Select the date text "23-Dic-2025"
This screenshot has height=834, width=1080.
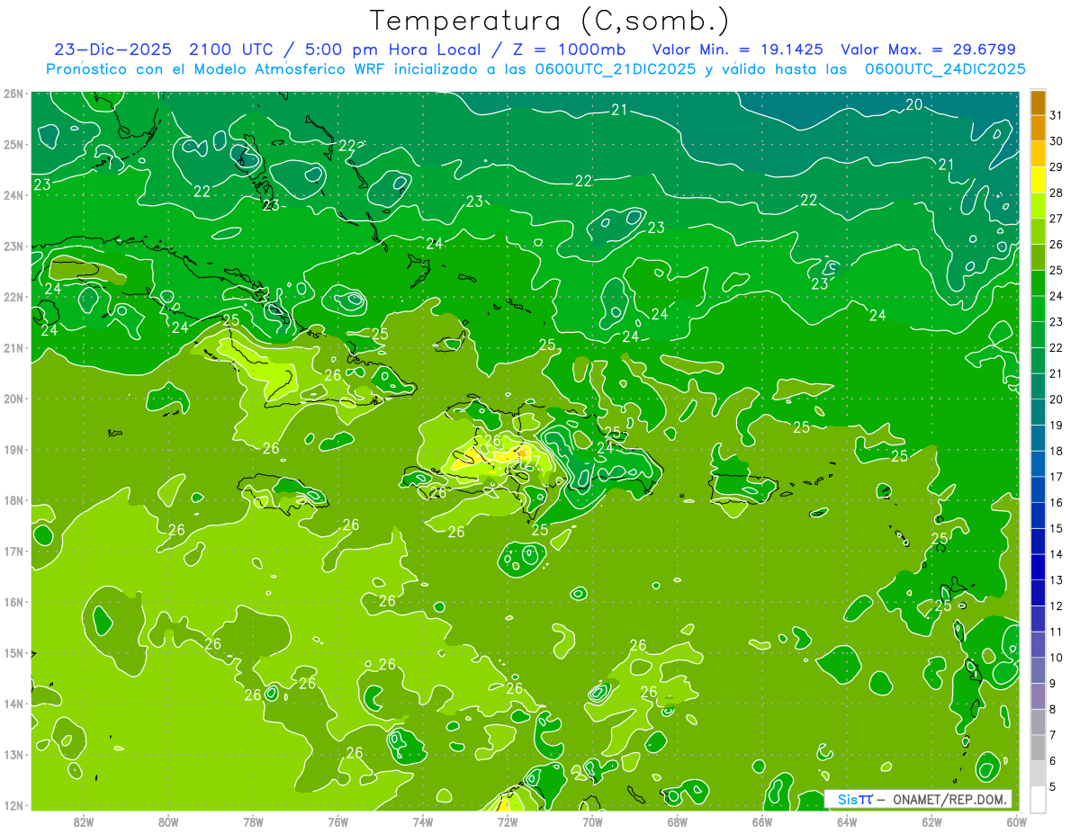112,49
